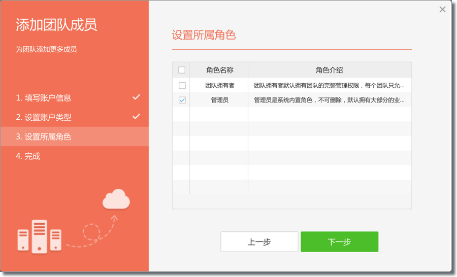Click the 管理员 role description text
457x277 pixels.
[x=329, y=100]
